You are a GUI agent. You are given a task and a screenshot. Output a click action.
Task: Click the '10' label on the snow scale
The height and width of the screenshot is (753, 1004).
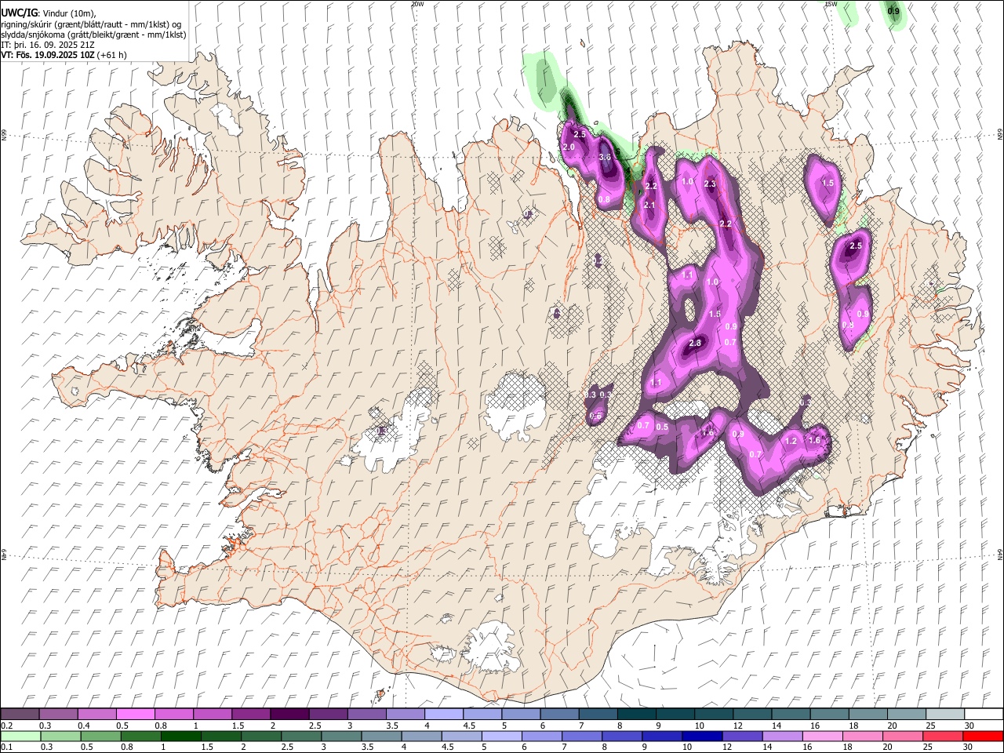pyautogui.click(x=698, y=726)
